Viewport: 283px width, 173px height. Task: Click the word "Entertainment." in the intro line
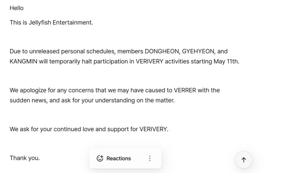click(x=73, y=22)
